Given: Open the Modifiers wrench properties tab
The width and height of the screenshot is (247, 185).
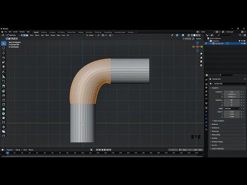Looking at the screenshot, I should tap(206, 112).
